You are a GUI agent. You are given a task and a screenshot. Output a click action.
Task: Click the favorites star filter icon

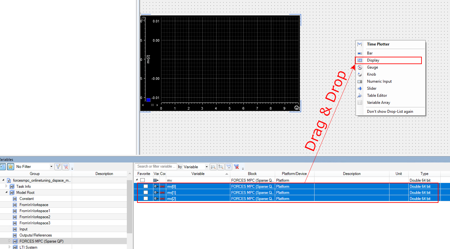pyautogui.click(x=11, y=167)
